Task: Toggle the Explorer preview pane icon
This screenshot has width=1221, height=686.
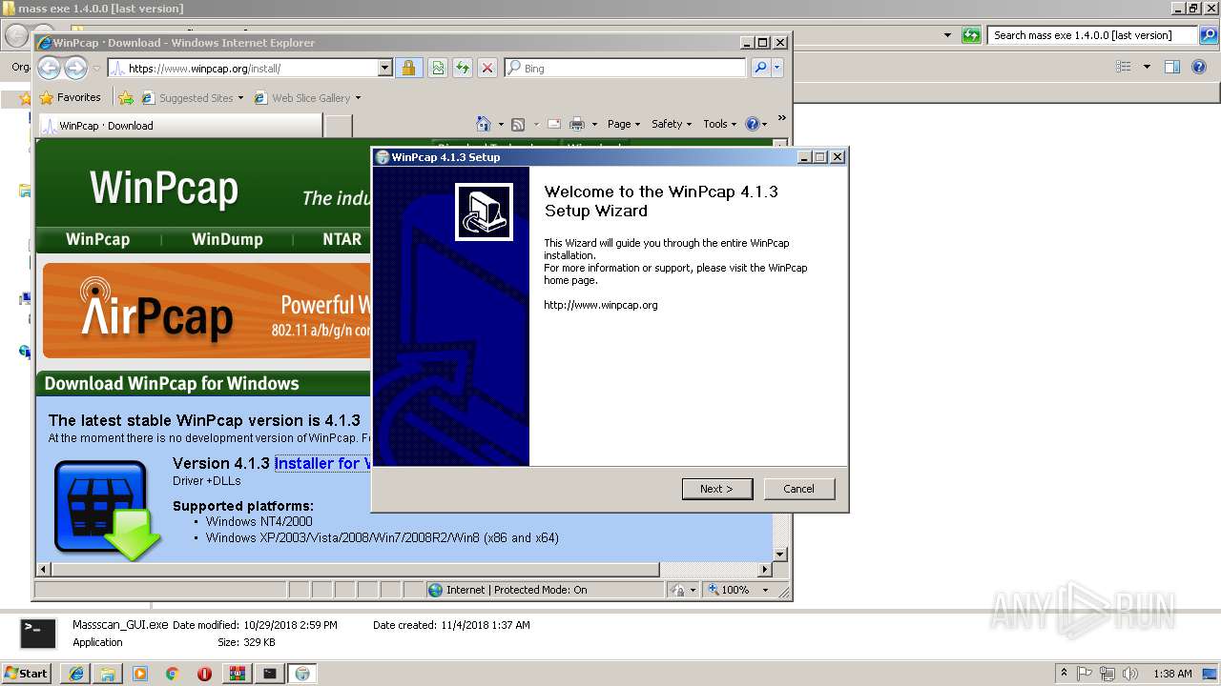Action: pyautogui.click(x=1172, y=67)
